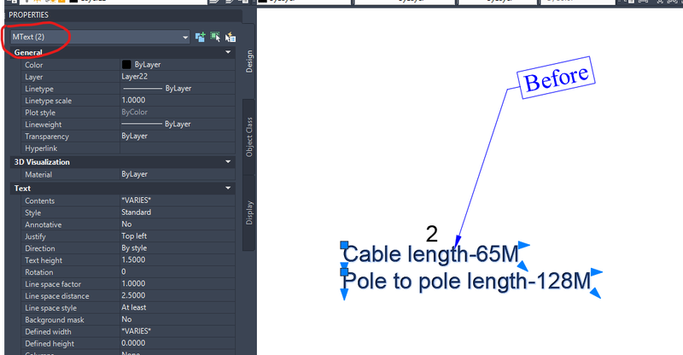The image size is (683, 355).
Task: Click the Text height value field
Action: coord(178,260)
